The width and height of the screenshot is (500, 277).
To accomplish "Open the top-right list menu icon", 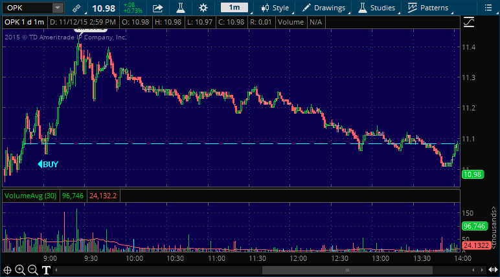I will tap(488, 8).
